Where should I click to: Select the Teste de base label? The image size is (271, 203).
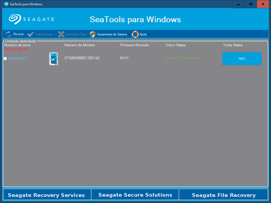click(x=44, y=34)
